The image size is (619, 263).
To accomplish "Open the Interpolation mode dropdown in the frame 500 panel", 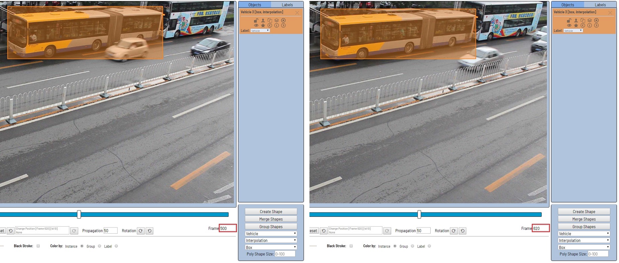I will [x=271, y=240].
